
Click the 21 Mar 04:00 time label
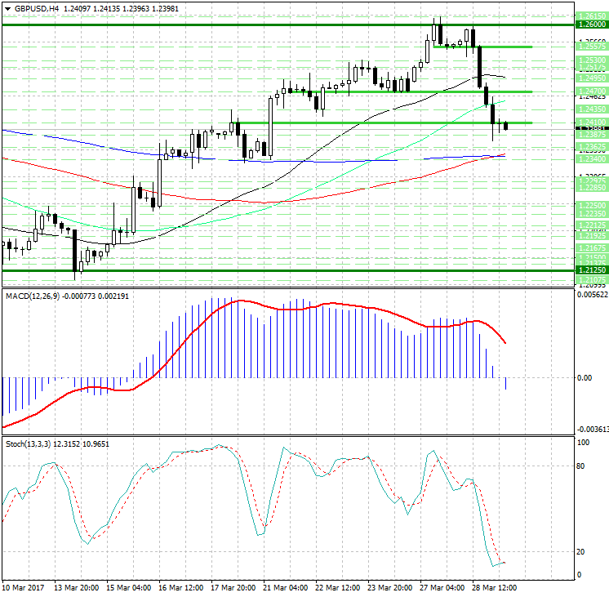(x=286, y=588)
